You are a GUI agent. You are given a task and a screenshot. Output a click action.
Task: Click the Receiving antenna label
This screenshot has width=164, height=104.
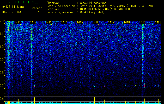[60, 12]
